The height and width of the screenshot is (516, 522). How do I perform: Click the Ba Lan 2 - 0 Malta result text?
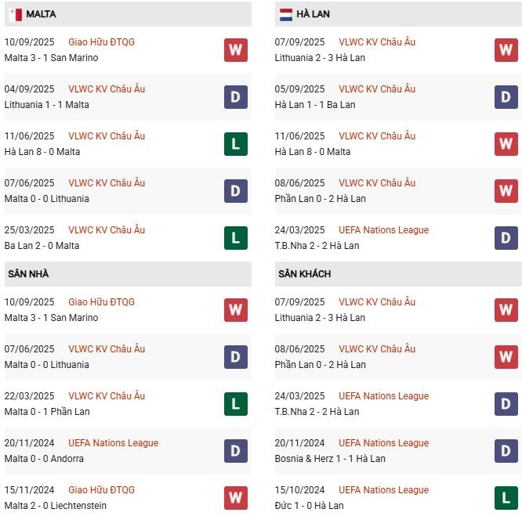coord(42,246)
